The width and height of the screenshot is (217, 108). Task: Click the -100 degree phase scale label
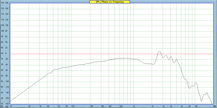point(7,82)
